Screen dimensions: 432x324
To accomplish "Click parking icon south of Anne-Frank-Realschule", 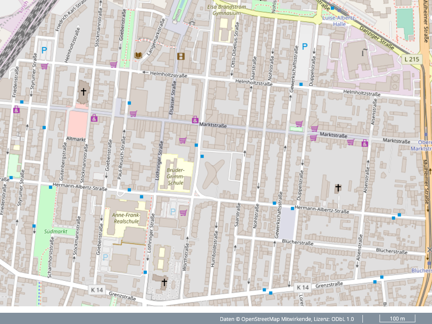I will tap(105, 257).
